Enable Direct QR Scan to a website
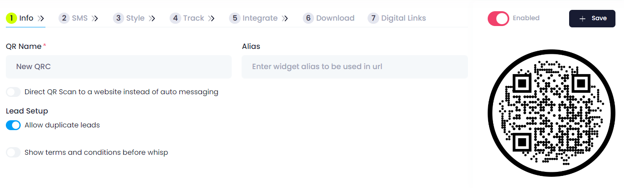This screenshot has width=624, height=188. click(x=13, y=92)
